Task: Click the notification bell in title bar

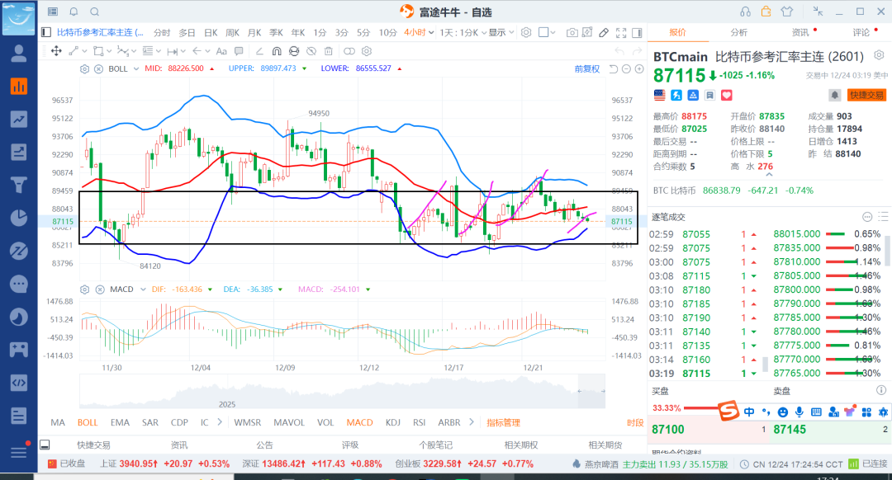Action: coord(74,12)
